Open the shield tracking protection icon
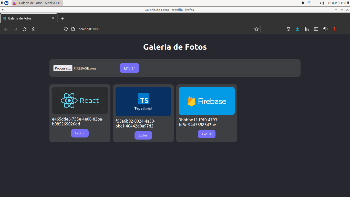This screenshot has width=350, height=197. click(66, 29)
